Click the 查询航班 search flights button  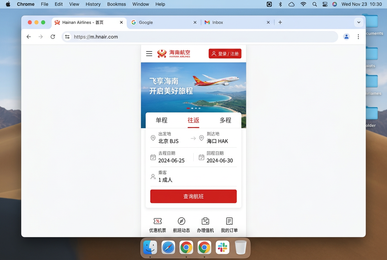point(193,196)
